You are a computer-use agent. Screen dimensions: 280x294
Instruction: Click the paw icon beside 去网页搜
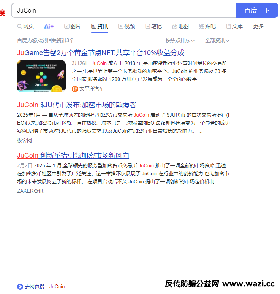pos(20,286)
